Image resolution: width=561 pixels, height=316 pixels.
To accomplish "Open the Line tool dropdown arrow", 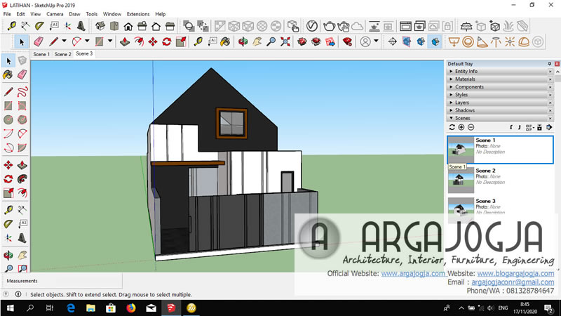I will pyautogui.click(x=64, y=41).
